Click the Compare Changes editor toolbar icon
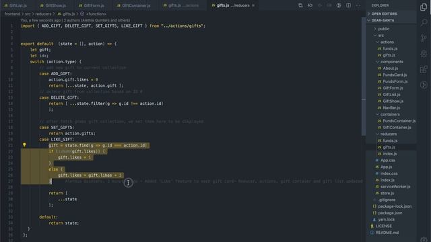 click(x=300, y=5)
